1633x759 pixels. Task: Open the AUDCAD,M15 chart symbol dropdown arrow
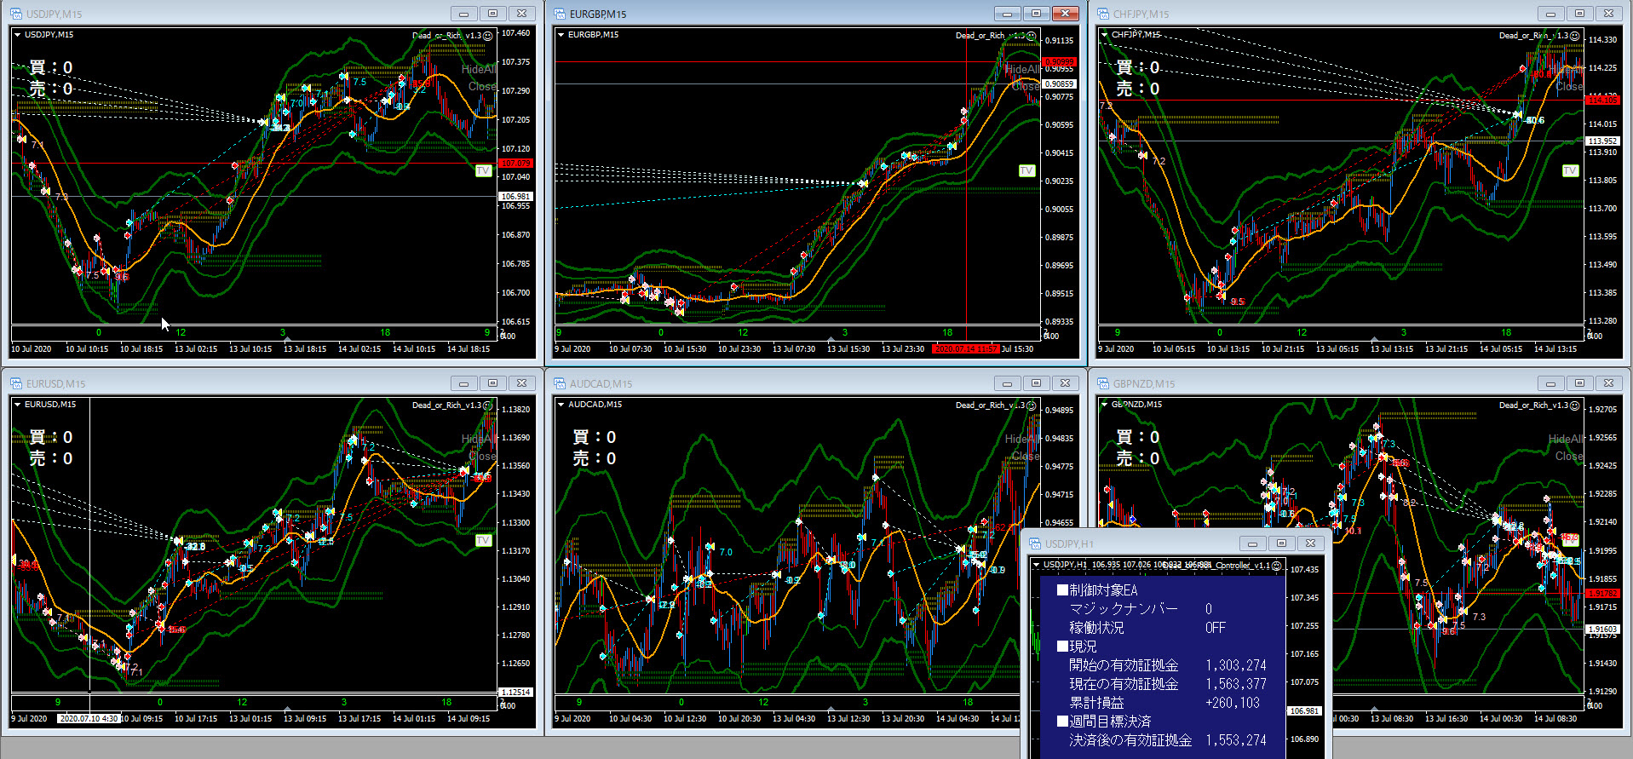561,405
